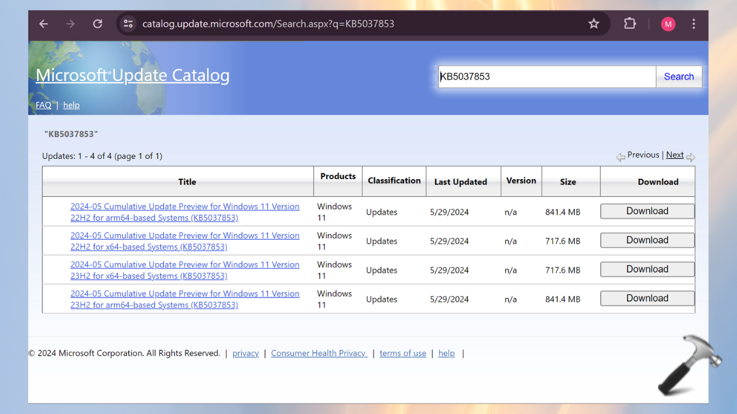This screenshot has width=737, height=414.
Task: Click the Next pagination link
Action: (675, 155)
